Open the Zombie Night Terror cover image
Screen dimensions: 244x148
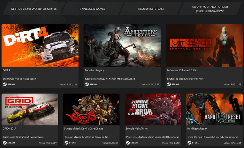153,109
